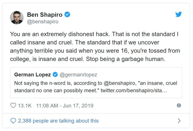Like the tweet with the heart icon
The width and height of the screenshot is (193, 131).
pos(13,106)
